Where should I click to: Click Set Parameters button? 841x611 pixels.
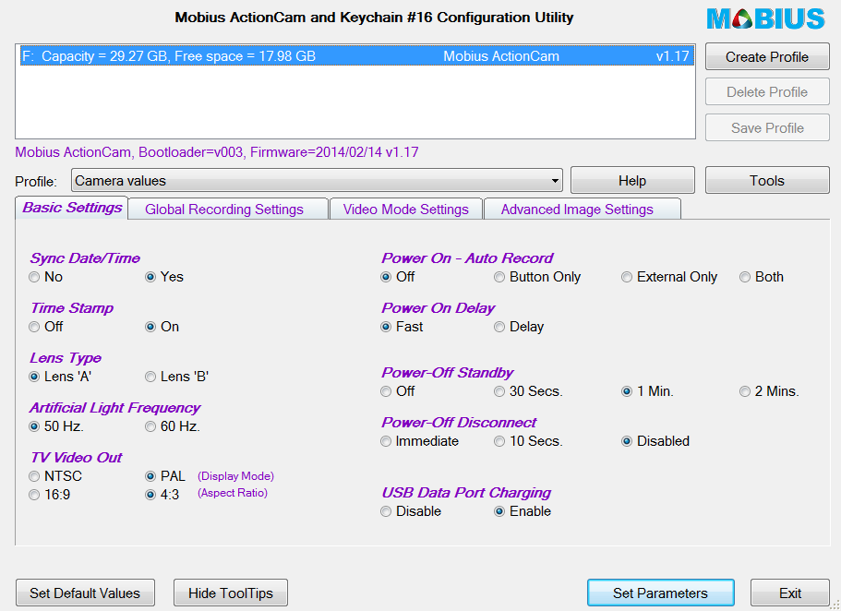661,593
